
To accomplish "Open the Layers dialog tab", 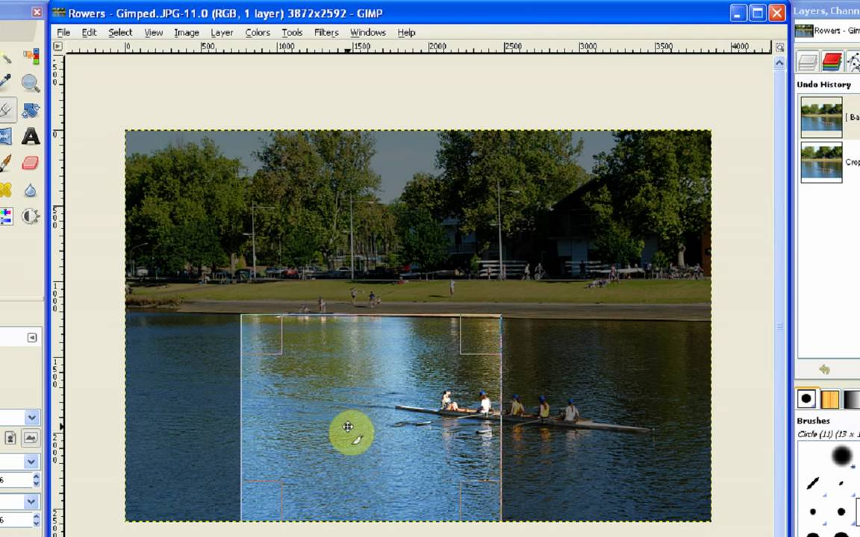I will [x=807, y=61].
